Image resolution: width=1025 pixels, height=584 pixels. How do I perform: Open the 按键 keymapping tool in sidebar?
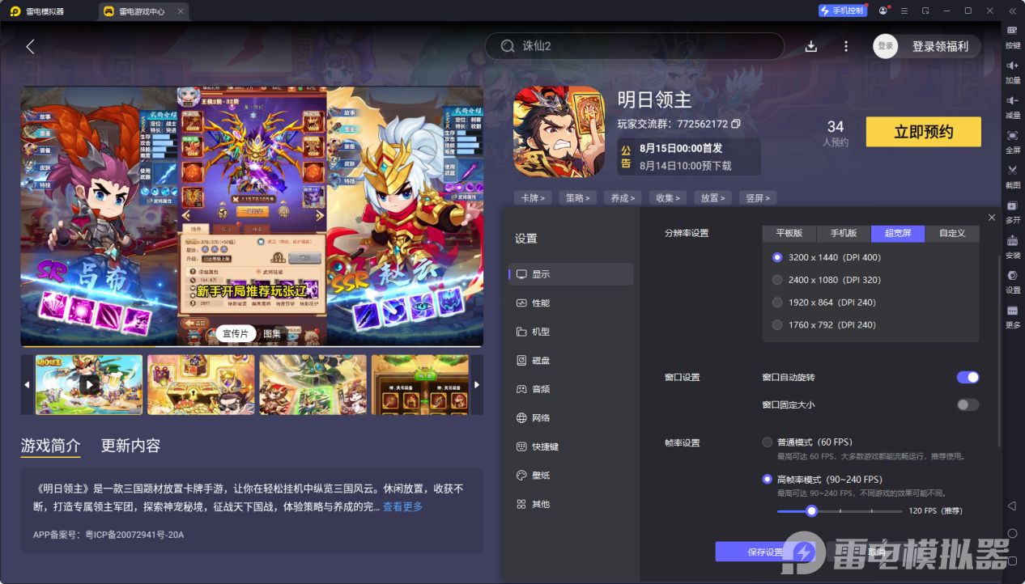1012,36
